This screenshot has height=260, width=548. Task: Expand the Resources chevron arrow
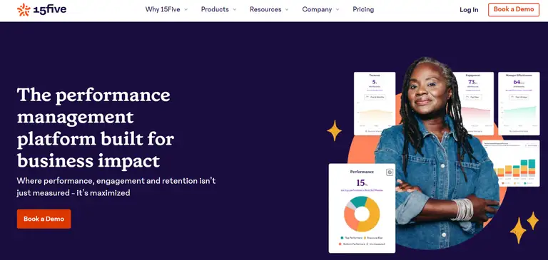click(287, 10)
